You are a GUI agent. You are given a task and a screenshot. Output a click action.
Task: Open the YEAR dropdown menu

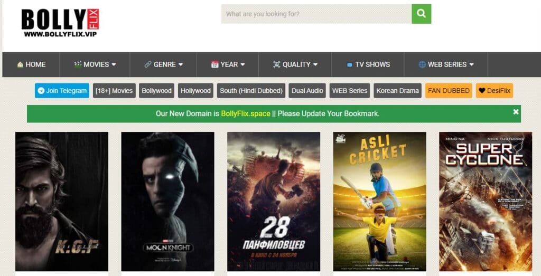point(228,64)
